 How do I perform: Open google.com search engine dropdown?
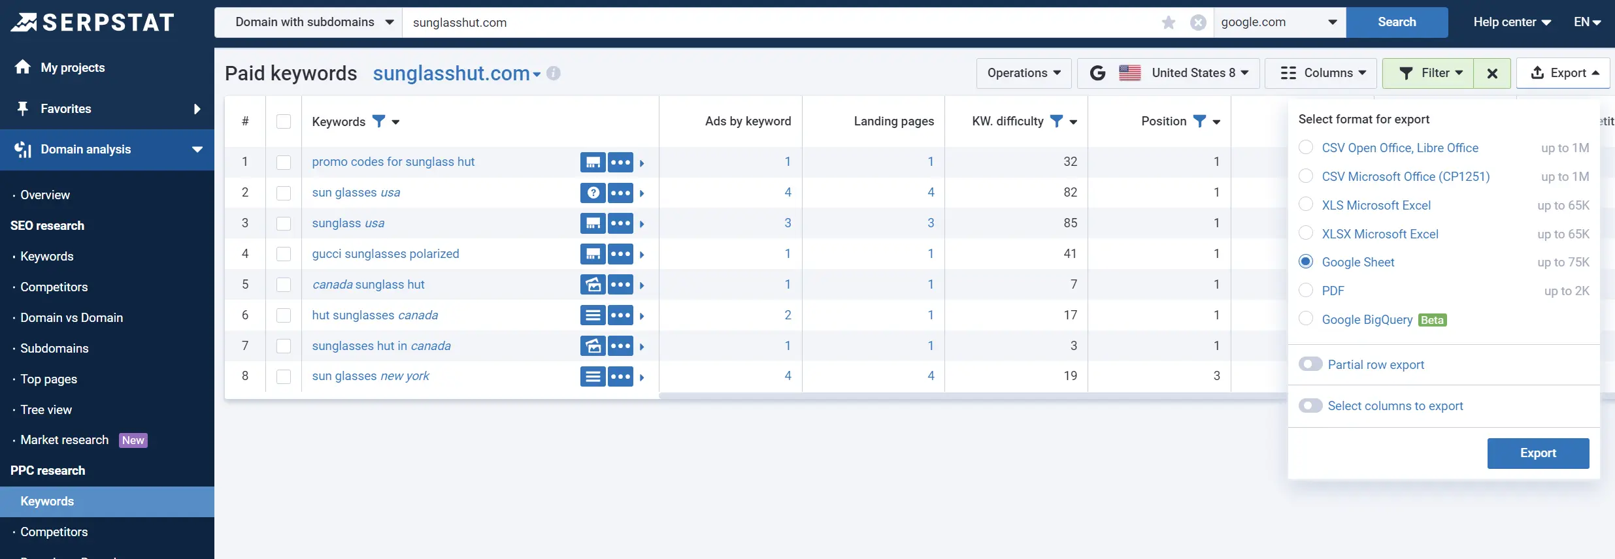tap(1280, 22)
